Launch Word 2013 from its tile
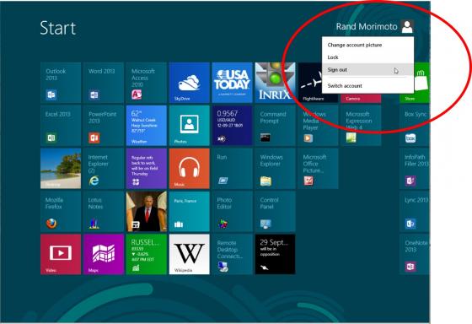Screen dimensions: 472x324 click(x=104, y=83)
